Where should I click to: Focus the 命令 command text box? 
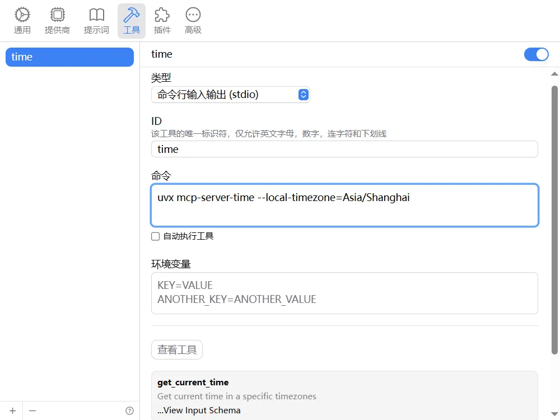coord(344,205)
